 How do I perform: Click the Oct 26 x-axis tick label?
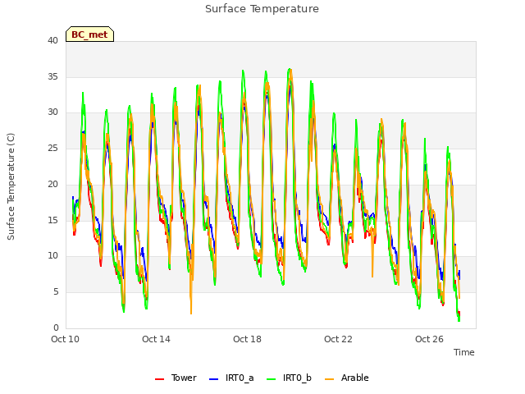pos(429,339)
